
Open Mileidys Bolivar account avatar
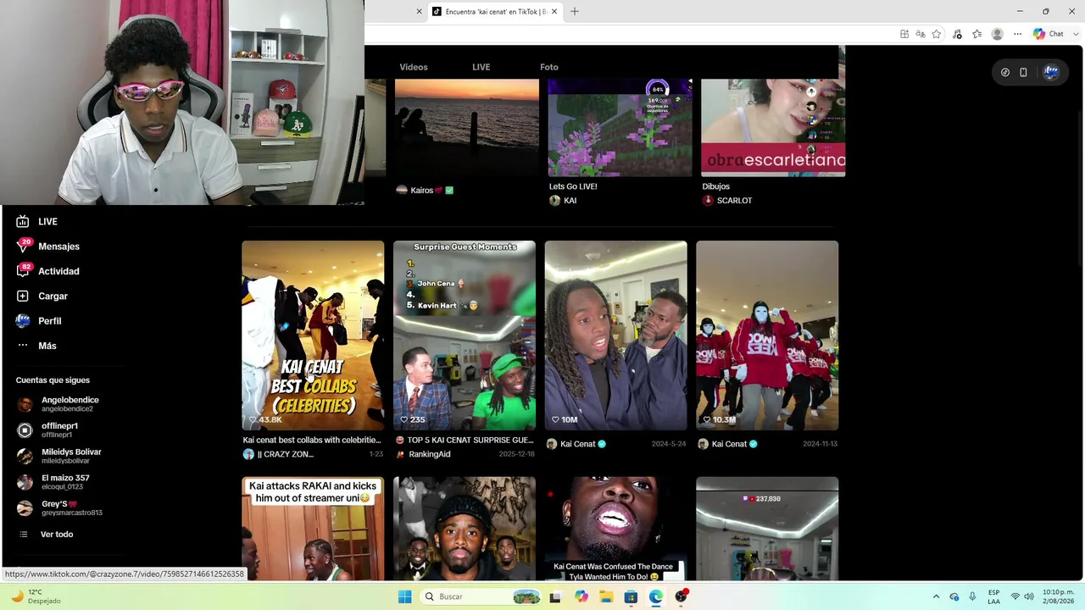click(25, 456)
